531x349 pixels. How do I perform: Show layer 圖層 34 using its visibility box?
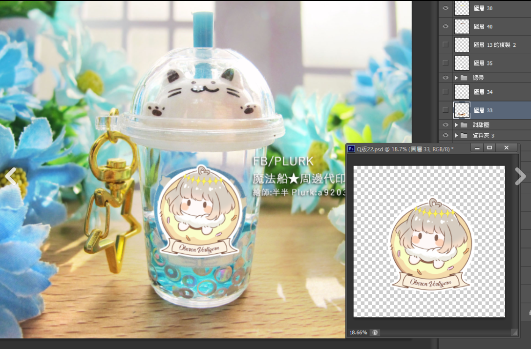click(446, 91)
